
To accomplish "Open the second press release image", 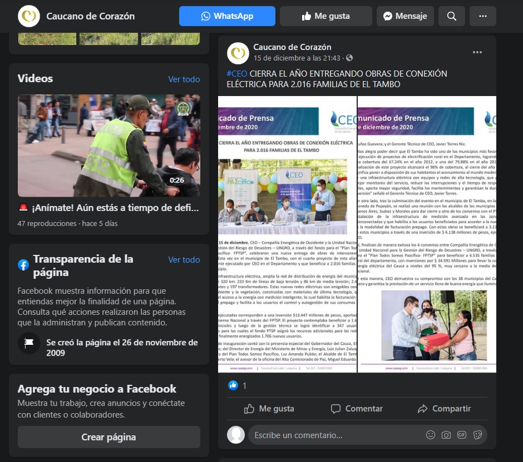I will point(427,234).
